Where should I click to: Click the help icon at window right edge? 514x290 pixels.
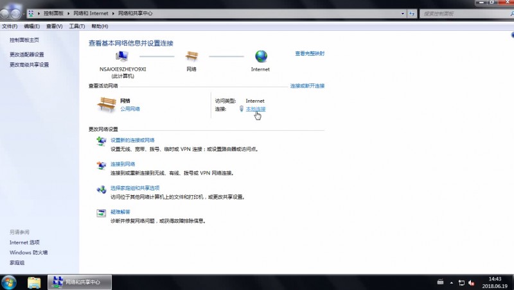(512, 35)
